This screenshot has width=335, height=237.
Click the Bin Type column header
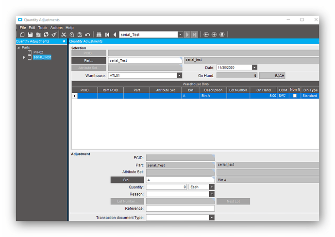pos(310,90)
